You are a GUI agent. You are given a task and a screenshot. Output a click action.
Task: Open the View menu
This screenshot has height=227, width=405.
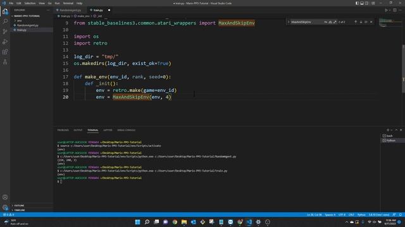point(42,3)
